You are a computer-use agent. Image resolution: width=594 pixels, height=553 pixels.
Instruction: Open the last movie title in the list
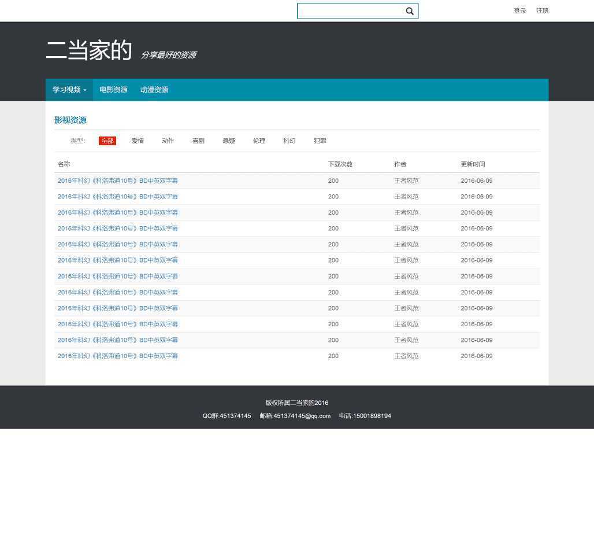pyautogui.click(x=118, y=356)
